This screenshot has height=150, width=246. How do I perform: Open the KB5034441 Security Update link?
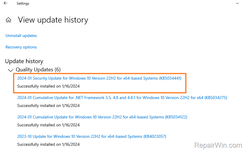point(99,78)
